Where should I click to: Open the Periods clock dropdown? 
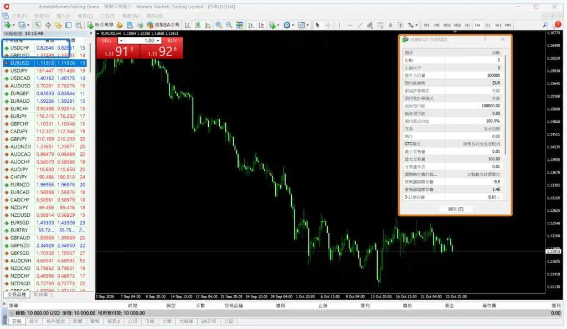[288, 25]
